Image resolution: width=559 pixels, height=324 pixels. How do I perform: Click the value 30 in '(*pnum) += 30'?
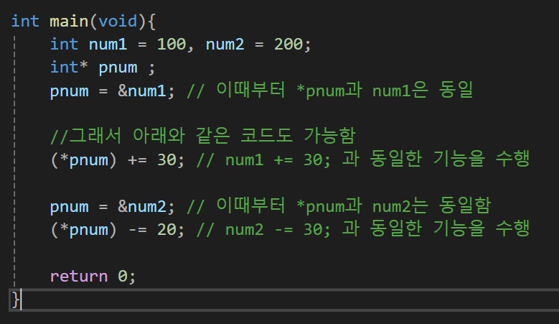(x=166, y=160)
